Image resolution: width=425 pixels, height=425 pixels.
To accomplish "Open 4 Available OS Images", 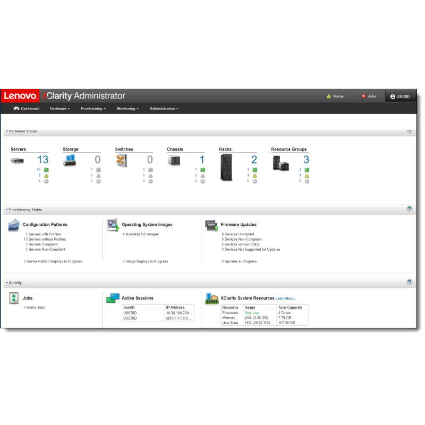I will click(x=141, y=234).
